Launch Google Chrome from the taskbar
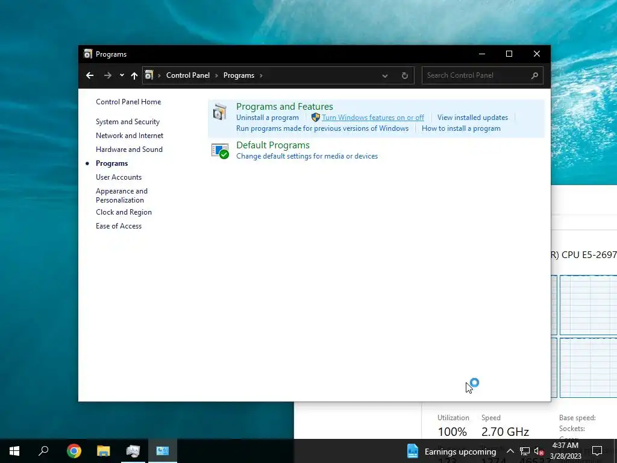Image resolution: width=617 pixels, height=463 pixels. [x=74, y=451]
